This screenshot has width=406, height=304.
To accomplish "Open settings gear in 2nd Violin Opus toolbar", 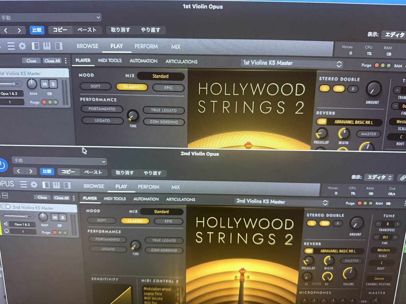I will click(34, 184).
